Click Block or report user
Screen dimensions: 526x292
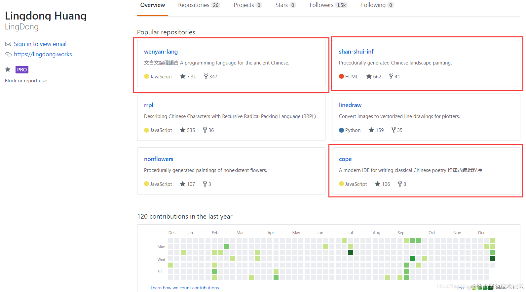[26, 81]
